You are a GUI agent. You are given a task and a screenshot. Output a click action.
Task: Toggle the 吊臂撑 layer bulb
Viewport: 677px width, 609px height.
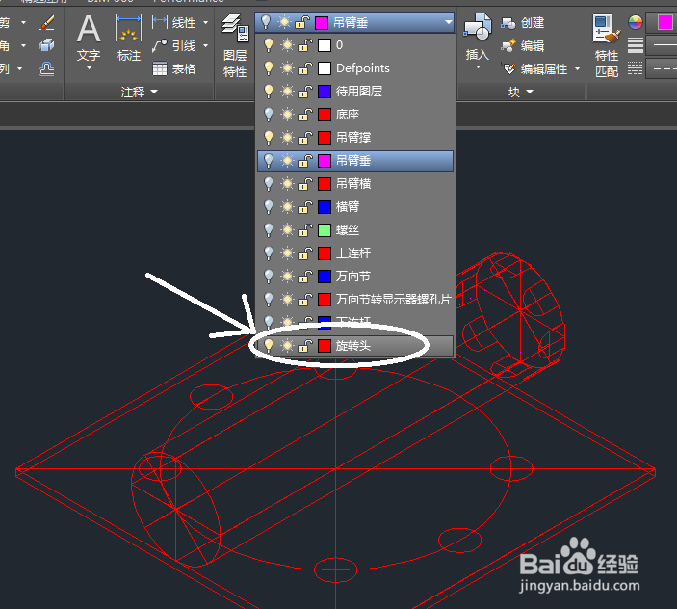coord(269,138)
